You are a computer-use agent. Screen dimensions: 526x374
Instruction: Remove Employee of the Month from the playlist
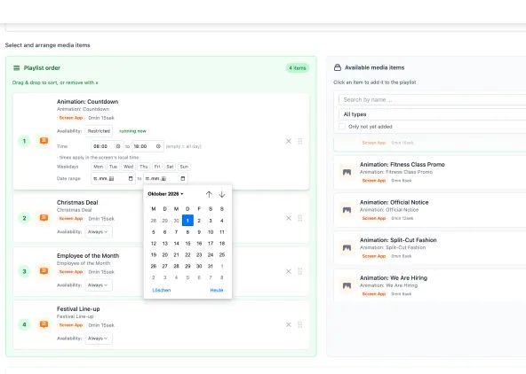(289, 271)
